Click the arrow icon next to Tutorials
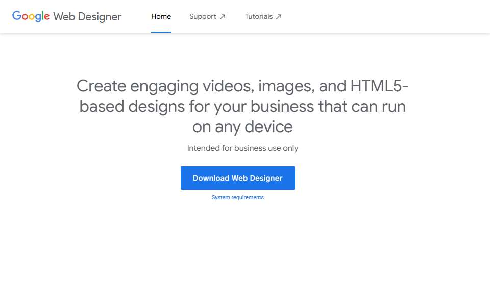 coord(279,17)
